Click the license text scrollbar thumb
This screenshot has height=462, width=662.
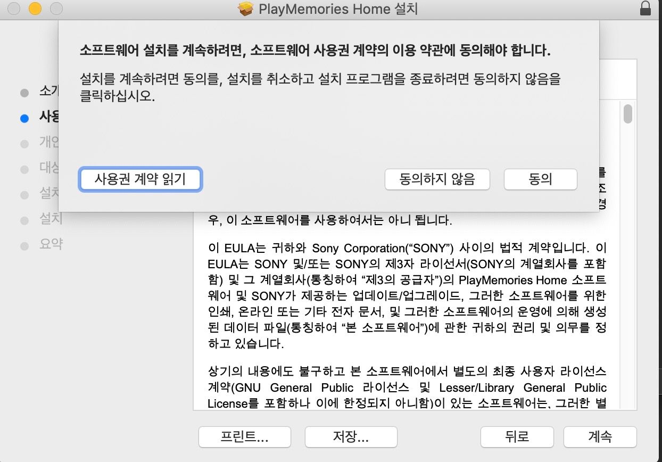click(628, 114)
